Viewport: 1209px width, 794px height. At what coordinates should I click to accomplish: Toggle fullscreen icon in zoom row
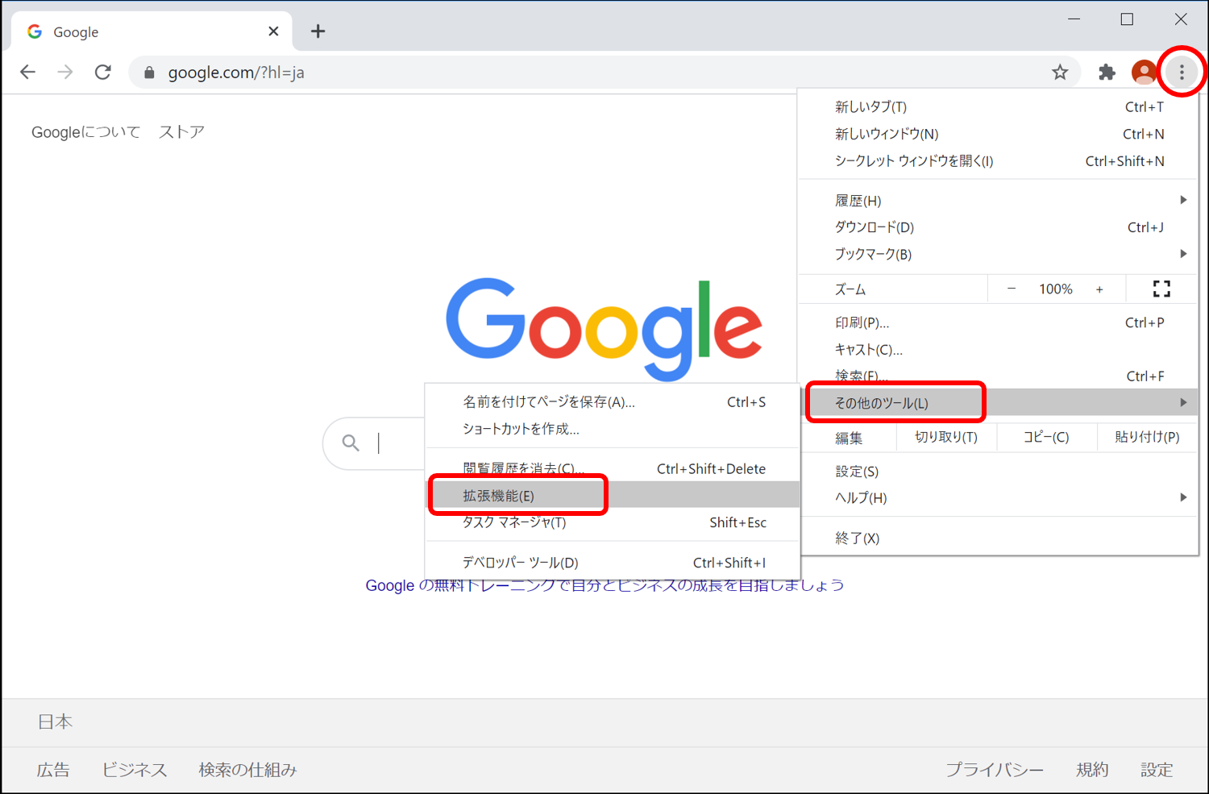click(x=1161, y=289)
